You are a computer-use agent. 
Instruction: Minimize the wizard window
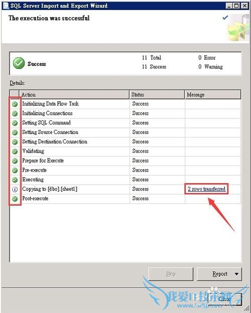[229, 6]
